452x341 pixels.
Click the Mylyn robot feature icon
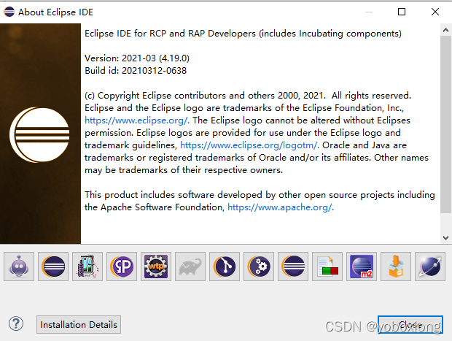(x=19, y=267)
